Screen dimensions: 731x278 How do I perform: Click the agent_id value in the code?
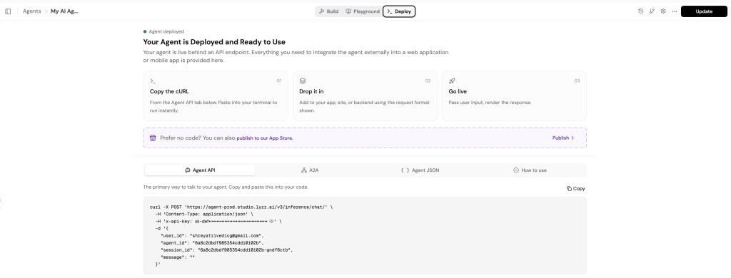click(x=228, y=243)
